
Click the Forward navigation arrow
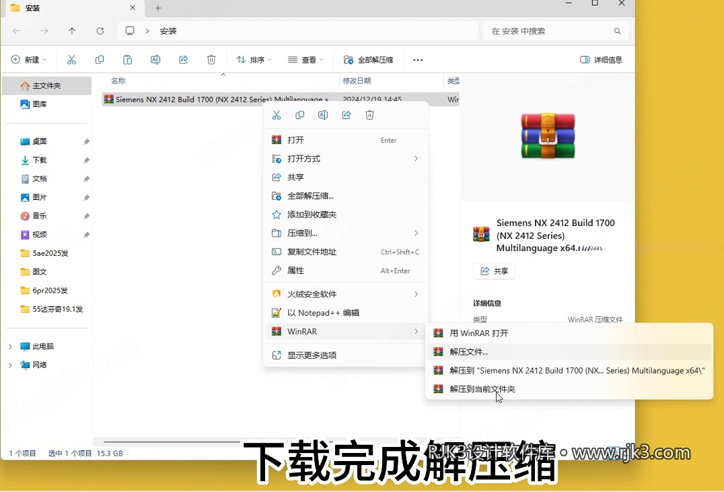pos(44,31)
